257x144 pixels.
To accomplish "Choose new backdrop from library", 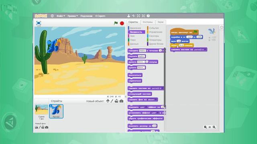I will point(37,127).
